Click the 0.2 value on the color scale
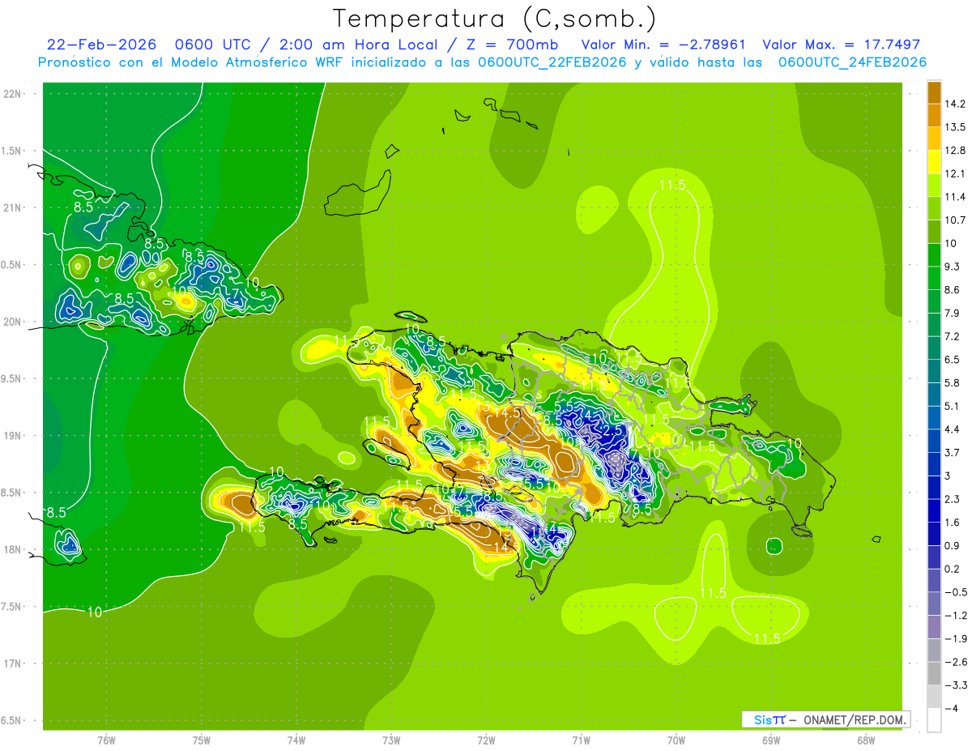Screen dimensions: 972x751 953,569
